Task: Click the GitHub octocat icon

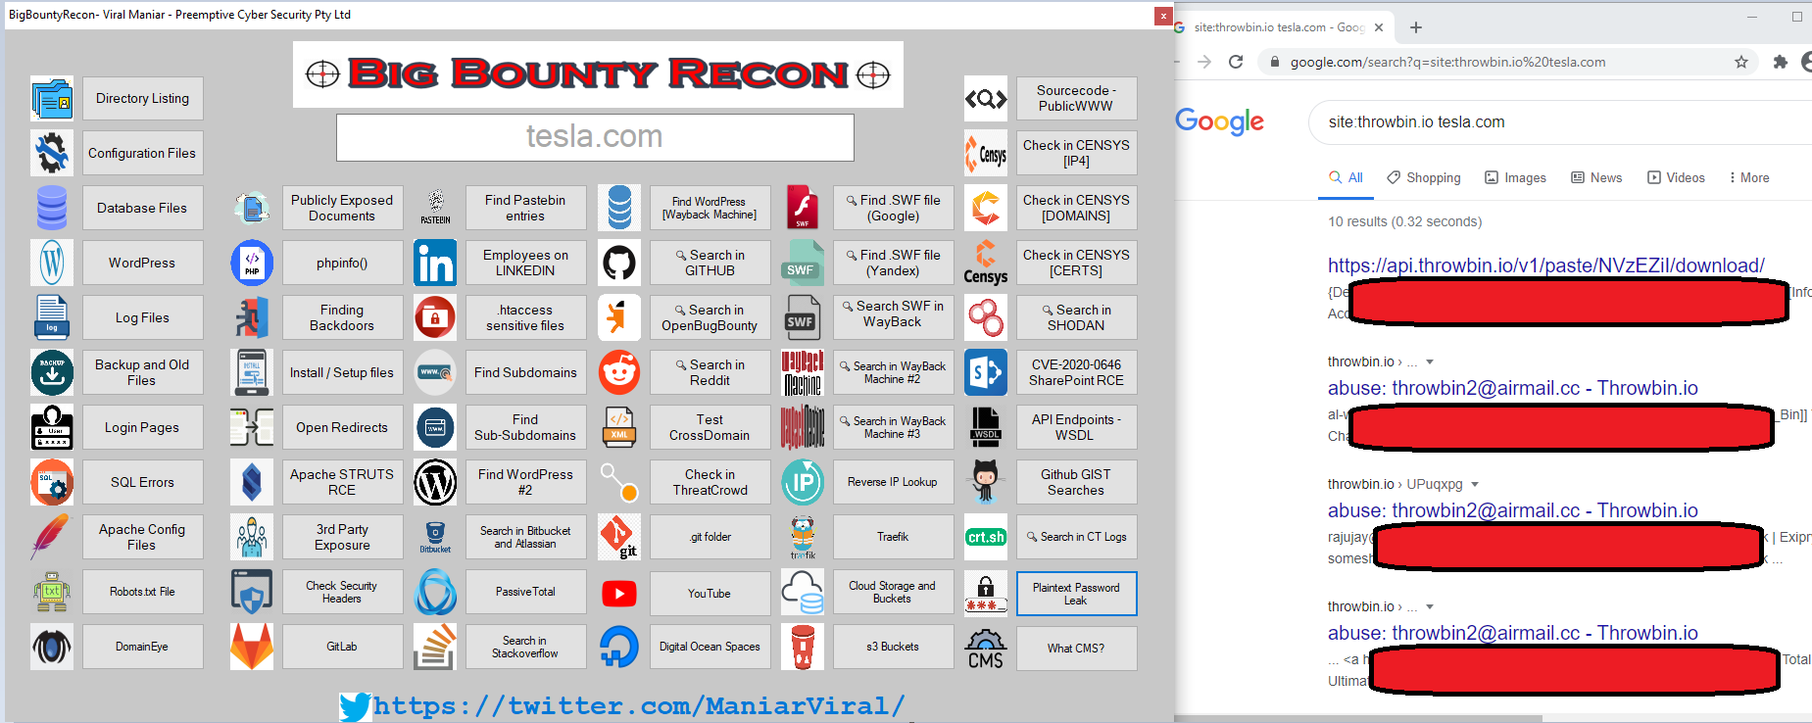Action: 619,263
